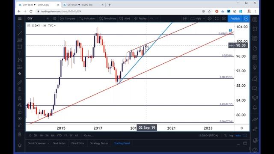Viewport: 274px width, 154px height.
Task: Maximize the bottom panel
Action: (245, 144)
